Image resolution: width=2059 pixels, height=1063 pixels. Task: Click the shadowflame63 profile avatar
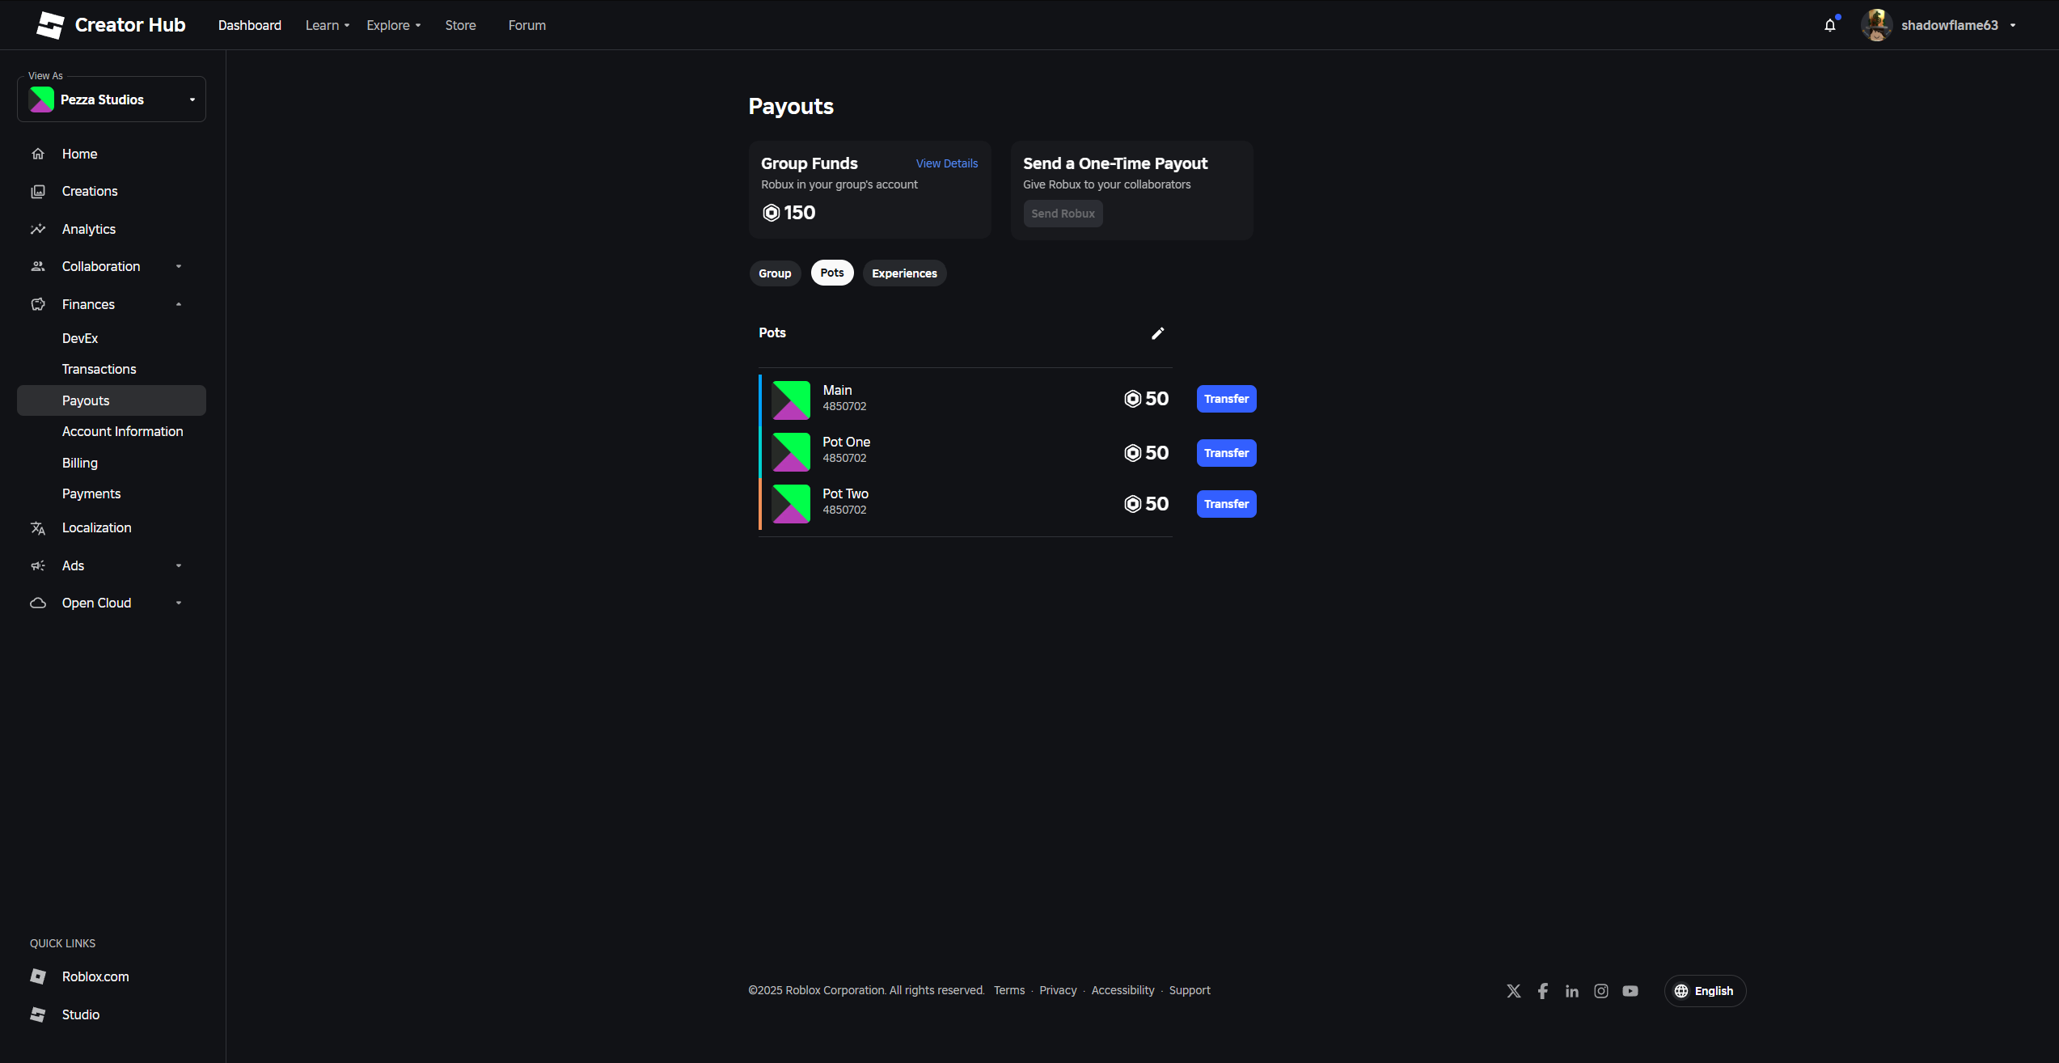[1876, 25]
